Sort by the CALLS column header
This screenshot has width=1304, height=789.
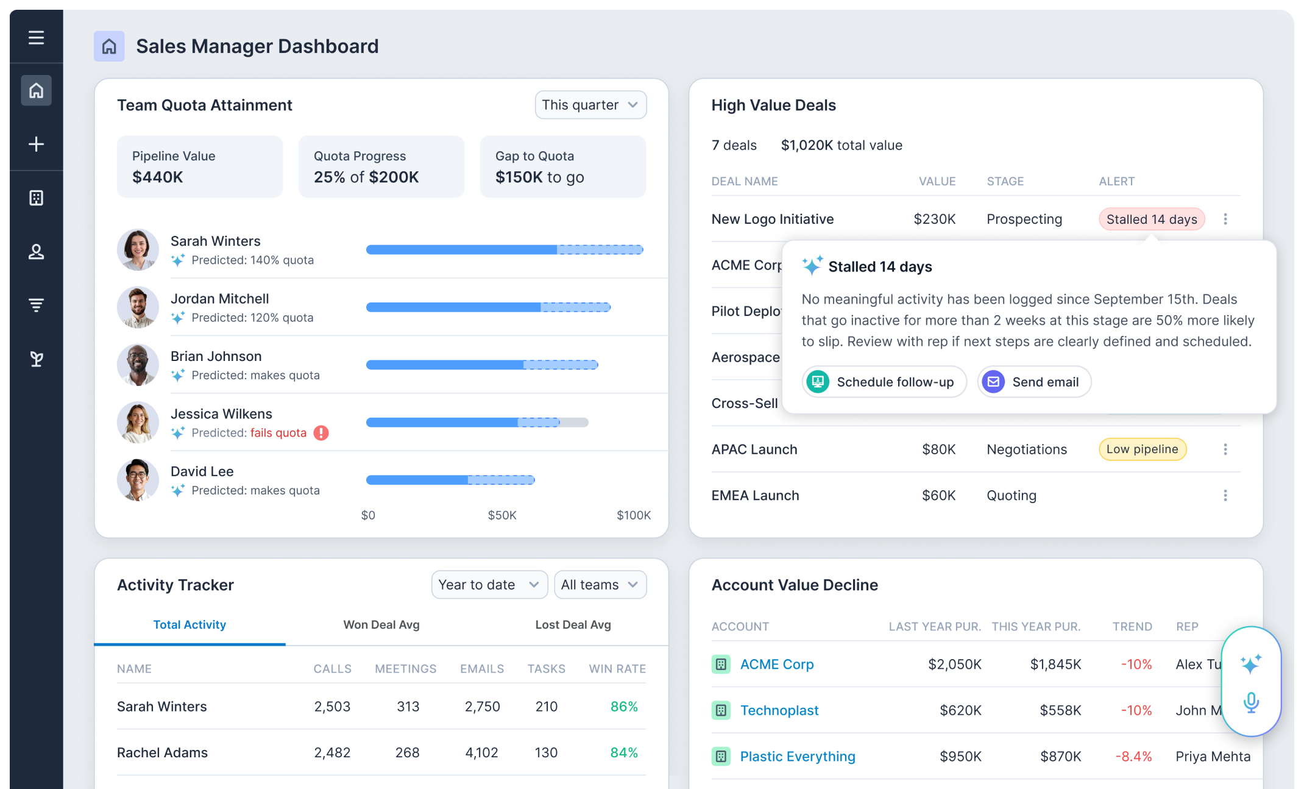tap(332, 669)
